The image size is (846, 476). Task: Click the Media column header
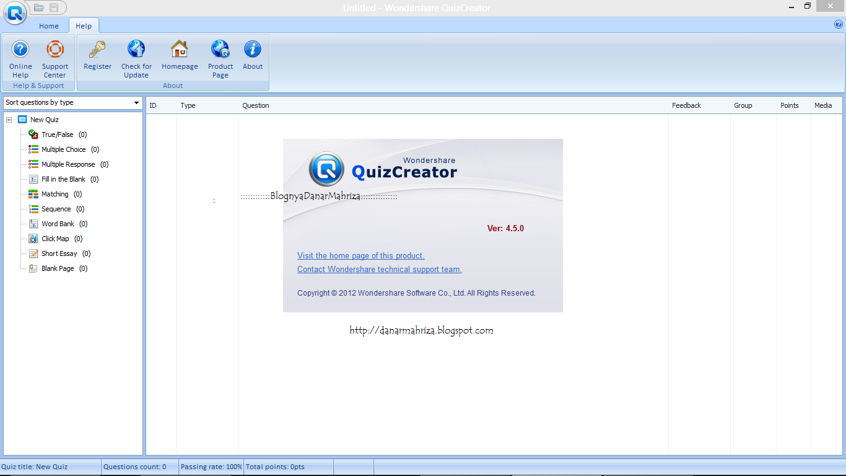click(823, 105)
